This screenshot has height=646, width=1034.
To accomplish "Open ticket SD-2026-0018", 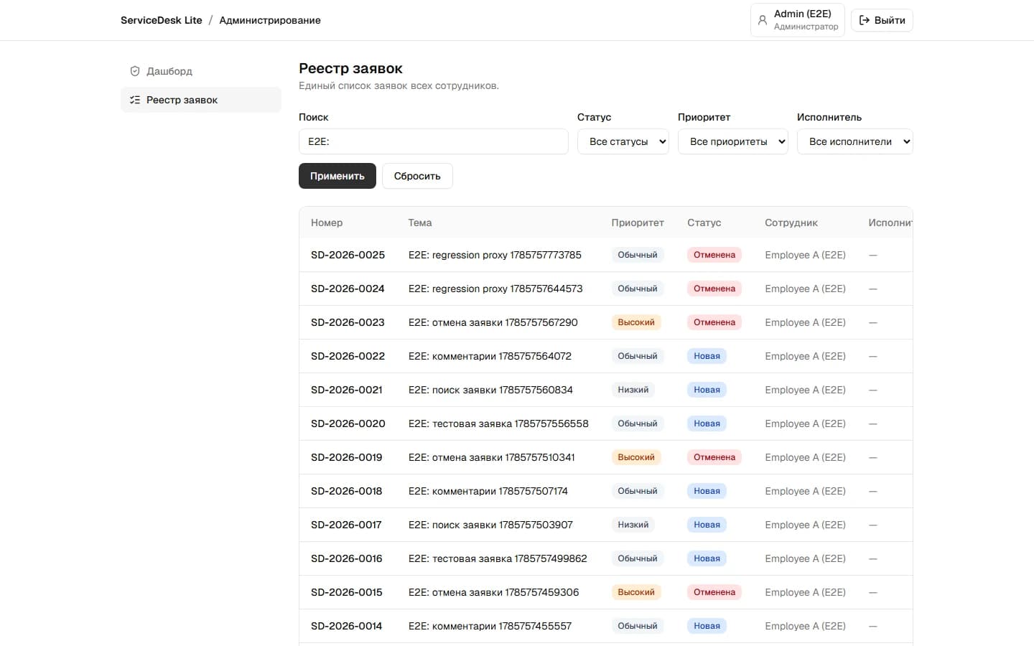I will (347, 491).
